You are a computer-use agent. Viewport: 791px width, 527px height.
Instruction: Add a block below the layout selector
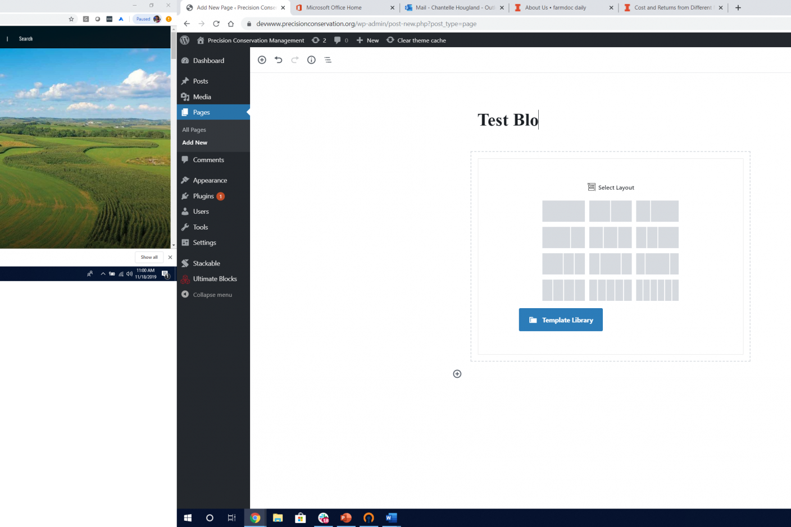coord(457,374)
